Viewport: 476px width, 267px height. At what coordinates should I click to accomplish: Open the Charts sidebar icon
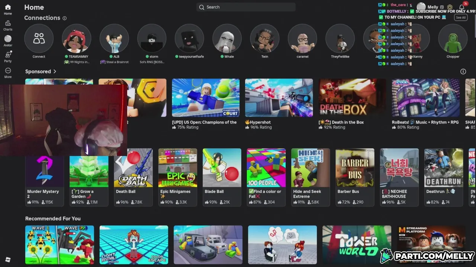8,26
